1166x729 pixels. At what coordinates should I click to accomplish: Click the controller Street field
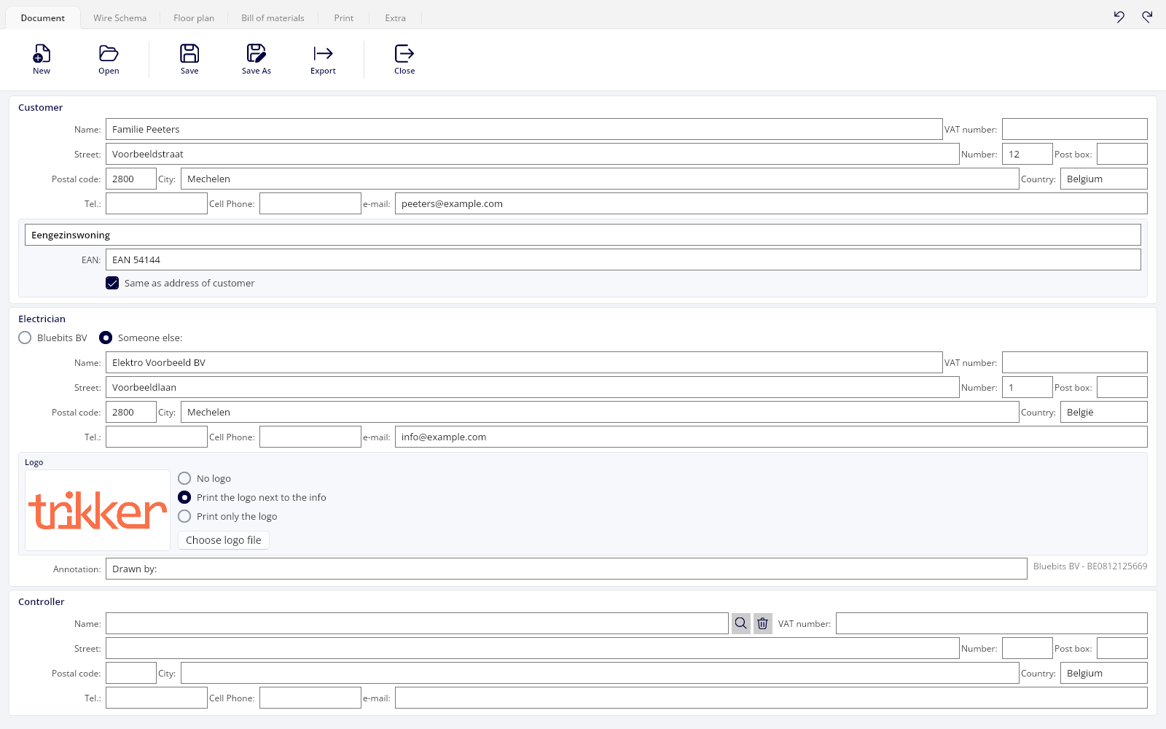(x=532, y=648)
